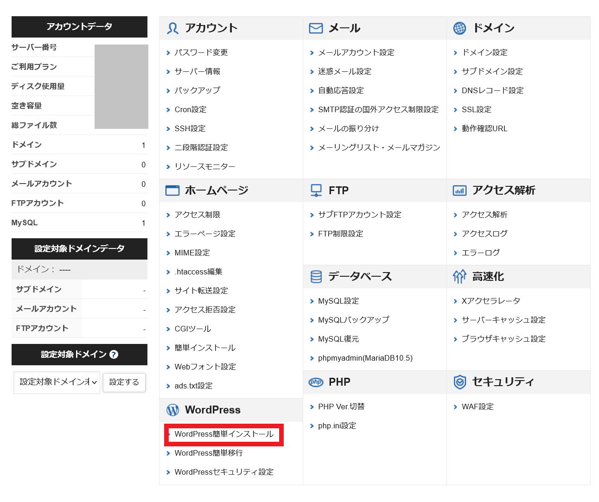Click the 設定する button

124,382
